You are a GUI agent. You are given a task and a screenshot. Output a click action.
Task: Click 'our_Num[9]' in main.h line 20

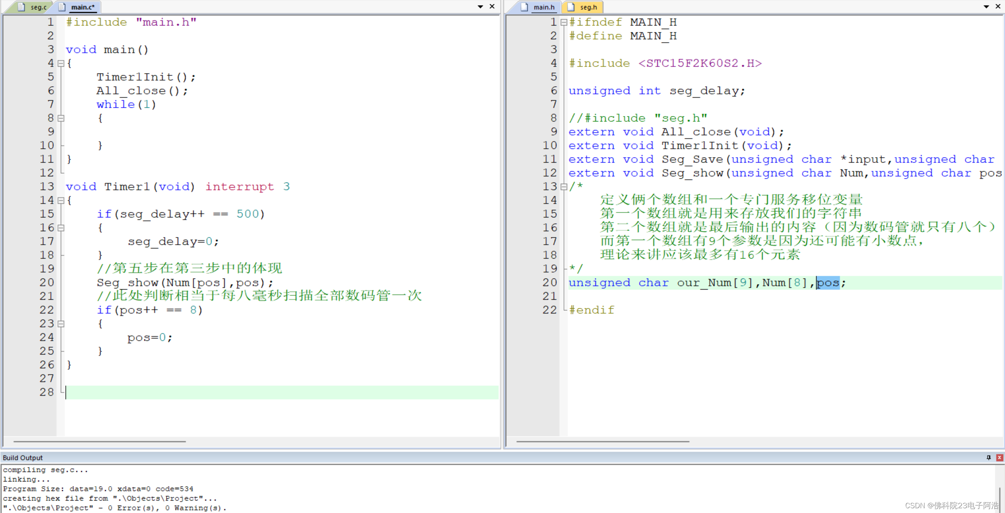[715, 283]
